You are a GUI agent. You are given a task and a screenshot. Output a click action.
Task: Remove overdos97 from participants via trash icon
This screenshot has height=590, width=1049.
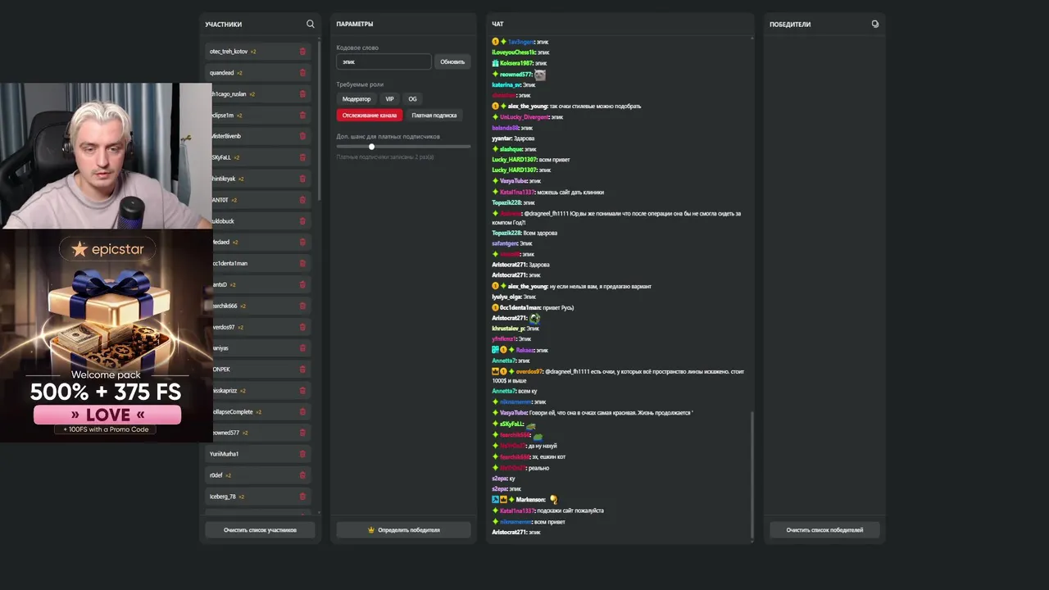[302, 327]
